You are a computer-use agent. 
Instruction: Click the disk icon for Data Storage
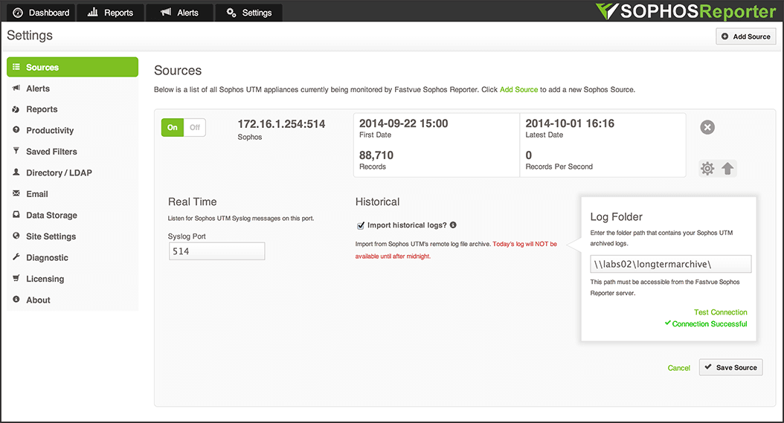tap(16, 215)
